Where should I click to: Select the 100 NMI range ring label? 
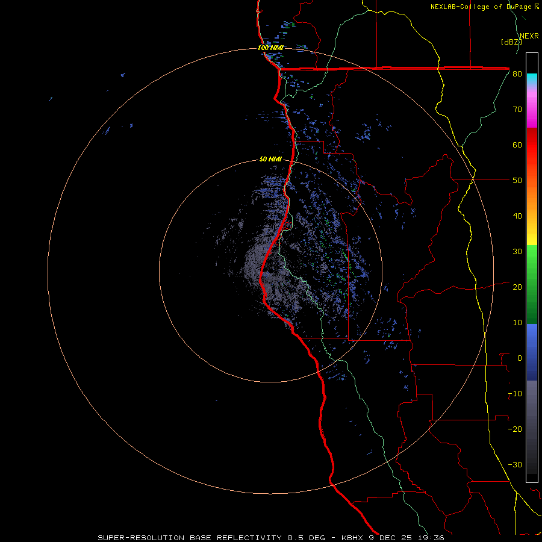270,48
